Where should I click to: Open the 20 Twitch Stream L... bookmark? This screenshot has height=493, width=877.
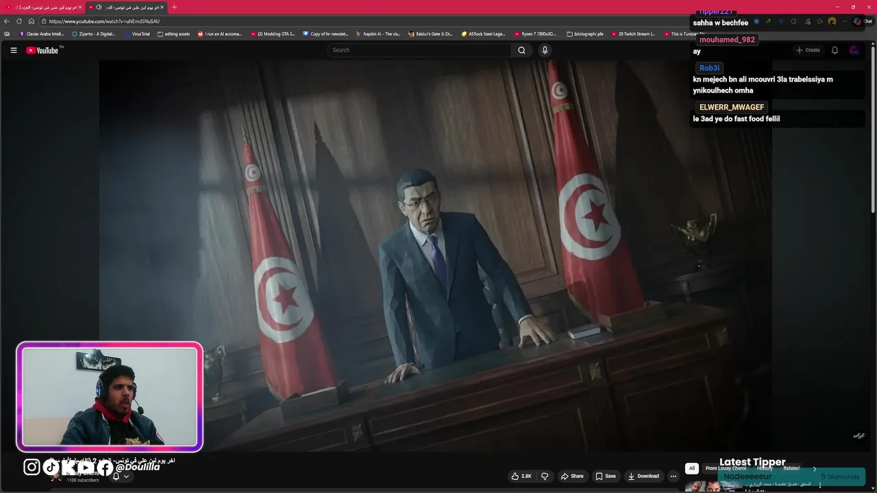(633, 34)
